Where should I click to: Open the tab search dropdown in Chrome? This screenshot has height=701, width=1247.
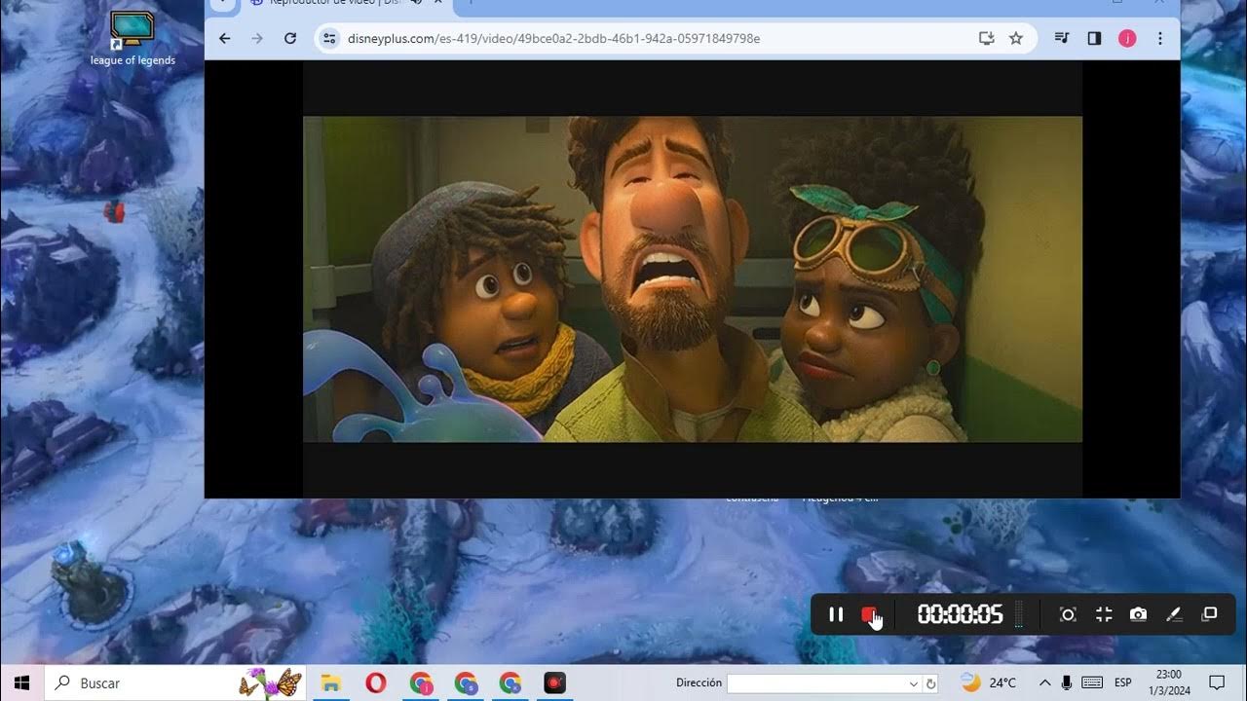click(224, 3)
